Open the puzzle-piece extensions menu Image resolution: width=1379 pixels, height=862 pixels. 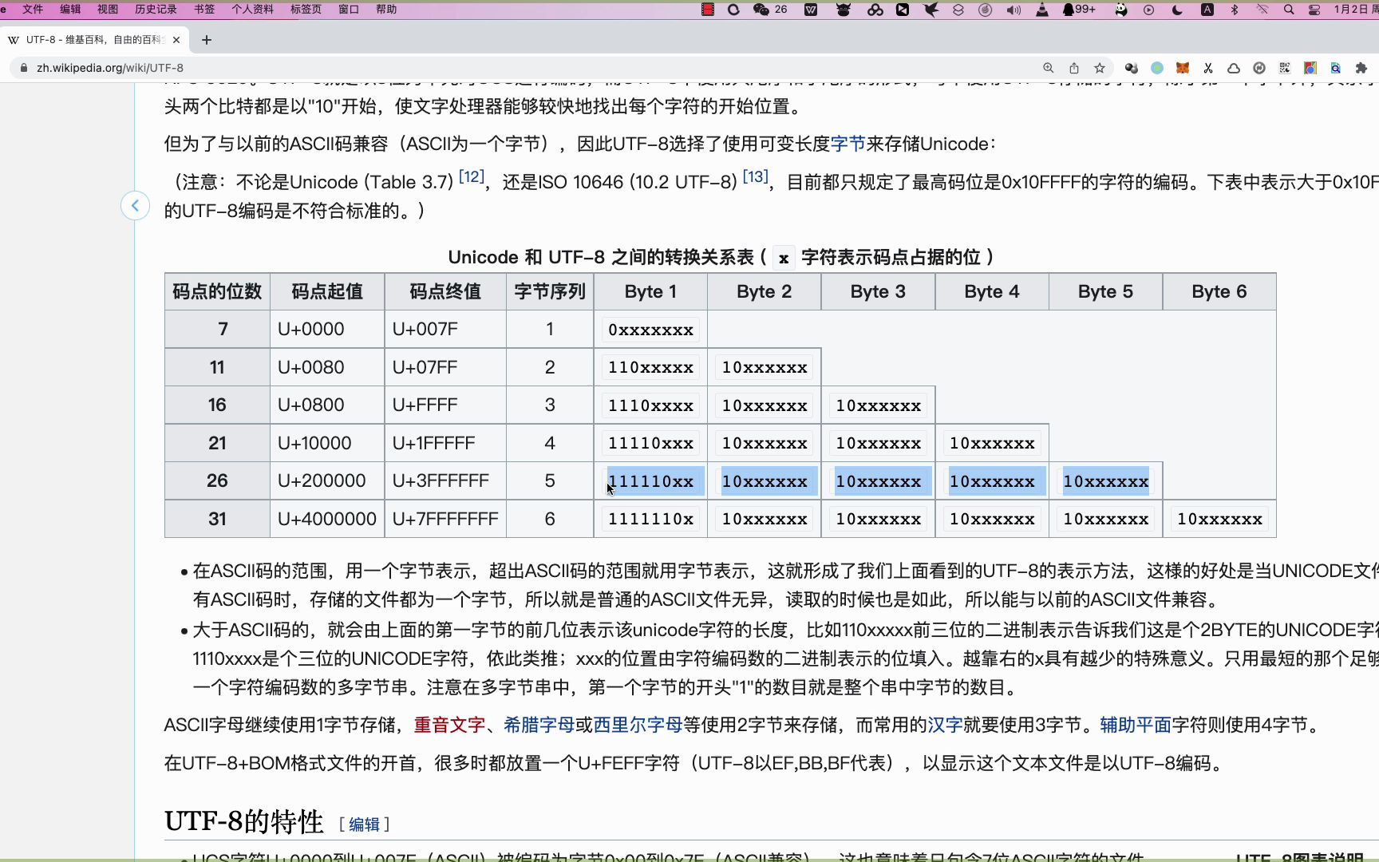(x=1361, y=68)
